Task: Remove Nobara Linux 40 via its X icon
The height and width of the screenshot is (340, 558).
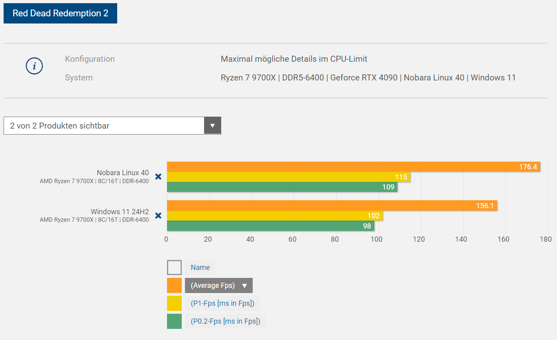Action: [x=158, y=176]
